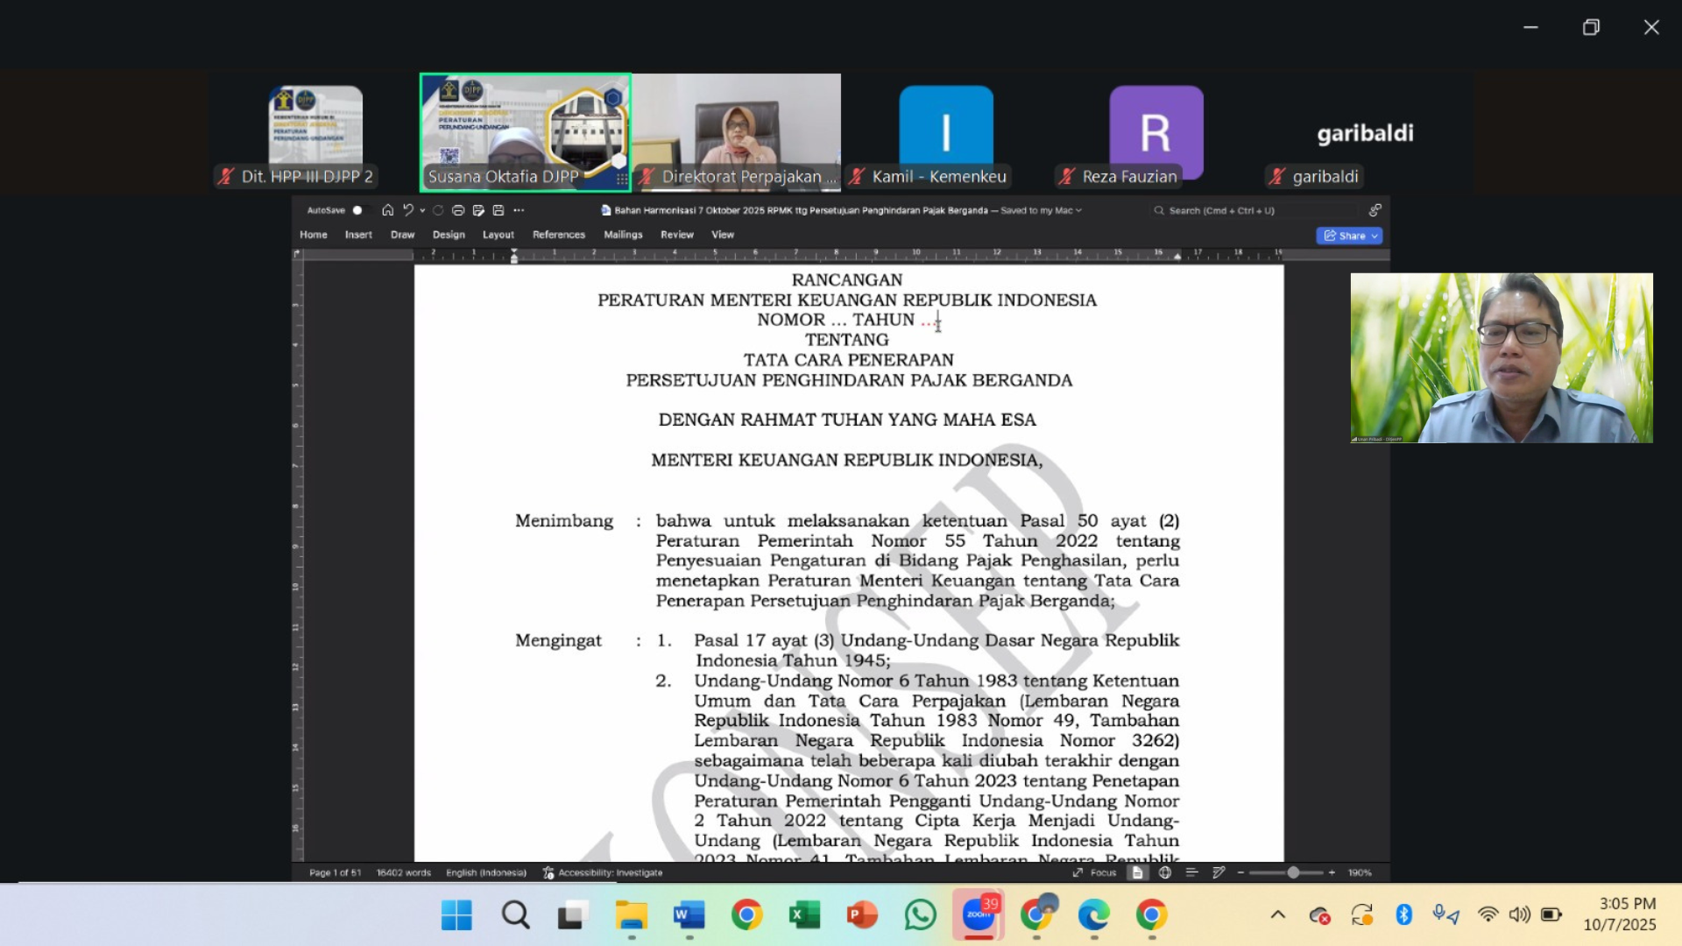Select Print Layout view icon
The height and width of the screenshot is (946, 1682).
[1137, 872]
